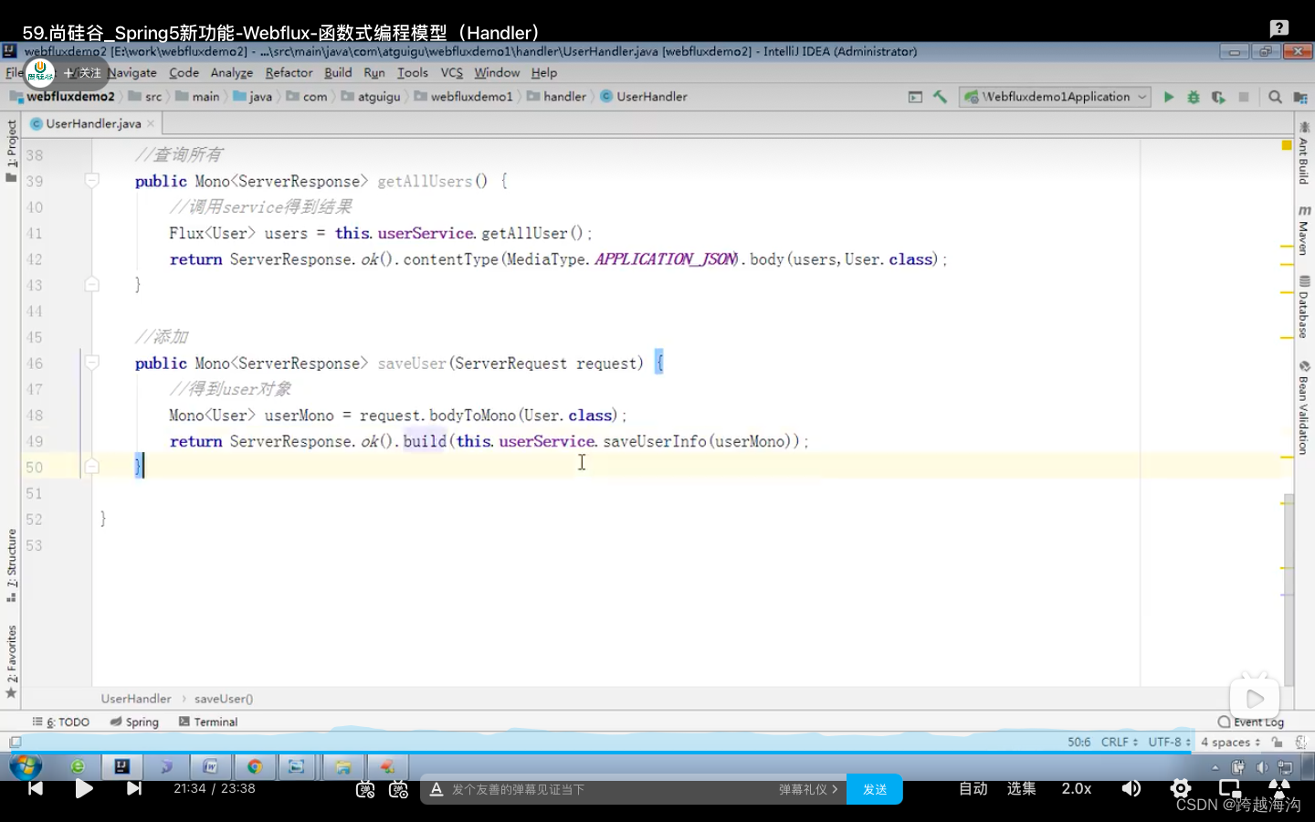1315x822 pixels.
Task: Start debugging with the bug icon
Action: [x=1193, y=97]
